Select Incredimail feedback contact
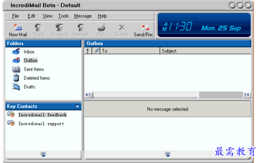This screenshot has width=259, height=163. tap(42, 115)
